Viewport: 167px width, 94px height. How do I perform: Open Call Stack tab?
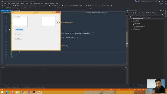point(3,87)
